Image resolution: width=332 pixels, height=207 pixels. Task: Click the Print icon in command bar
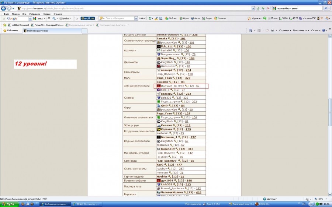[273, 31]
